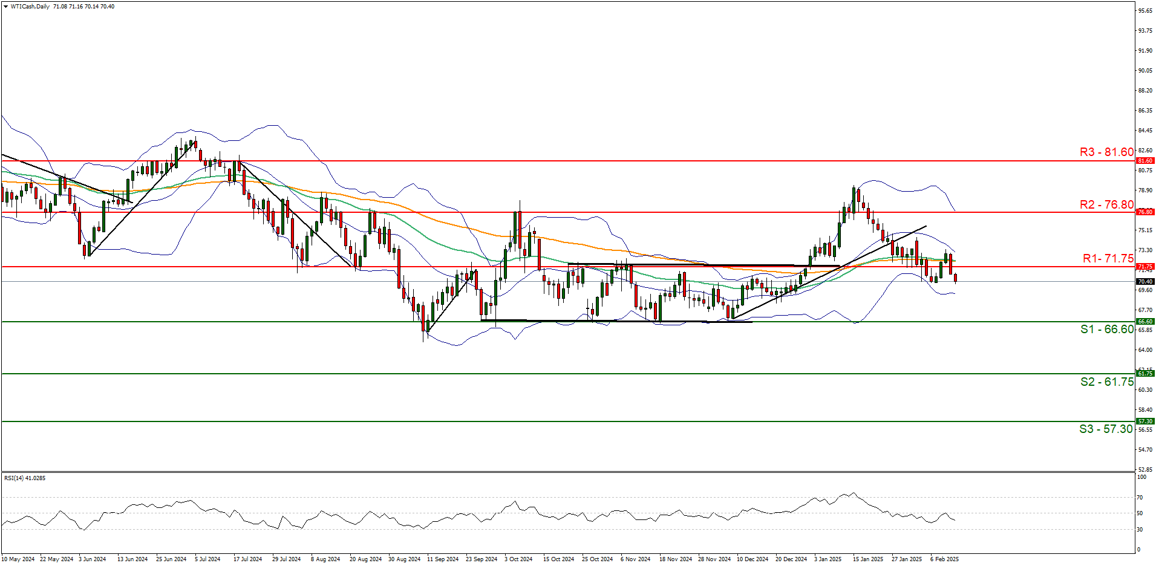
Task: Click the 70 level on RSI scale
Action: [x=1140, y=498]
